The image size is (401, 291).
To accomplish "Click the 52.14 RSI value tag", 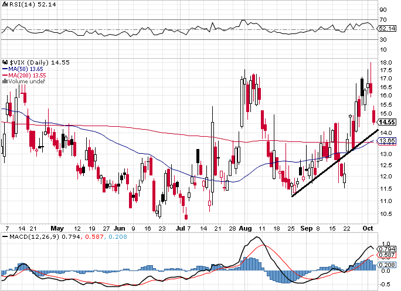I will [x=387, y=28].
